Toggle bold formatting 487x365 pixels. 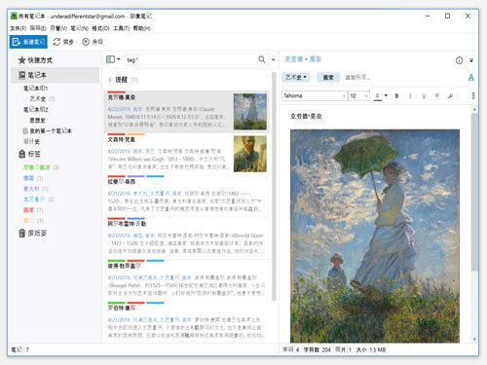[396, 95]
